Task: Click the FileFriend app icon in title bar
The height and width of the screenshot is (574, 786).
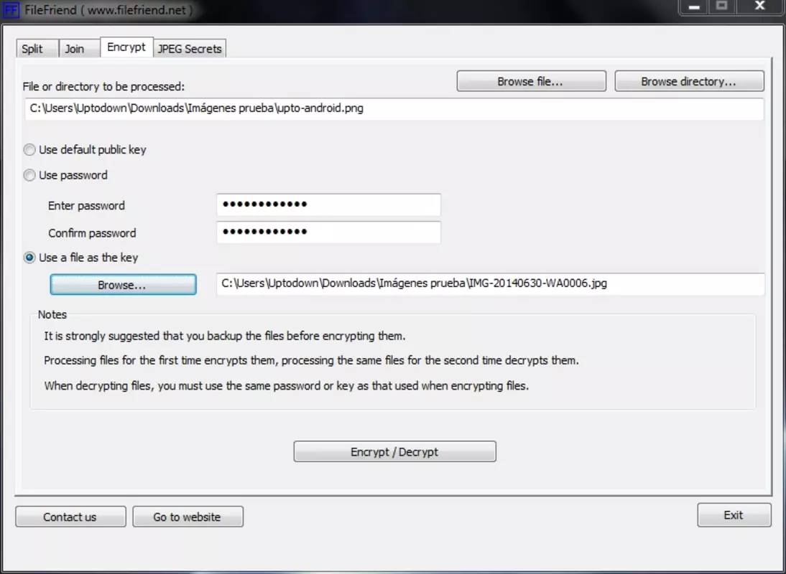Action: [11, 9]
